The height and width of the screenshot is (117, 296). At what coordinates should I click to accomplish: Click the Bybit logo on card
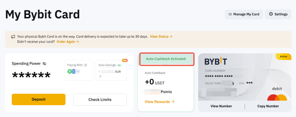[216, 62]
